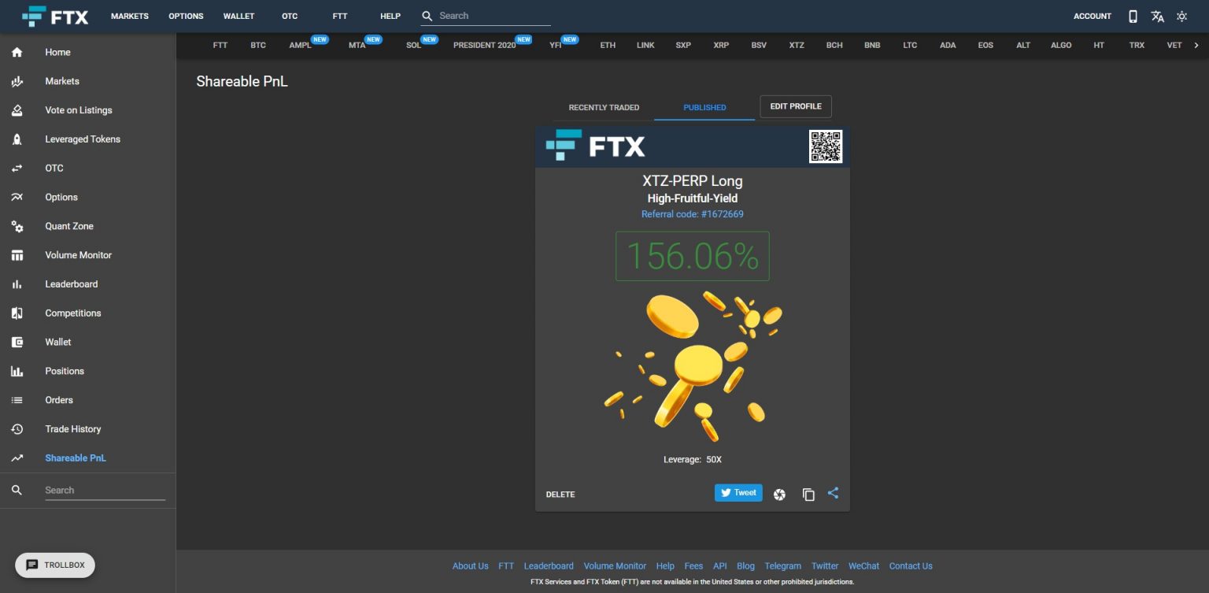The image size is (1209, 593).
Task: Click the copy icon on PnL card
Action: click(808, 495)
